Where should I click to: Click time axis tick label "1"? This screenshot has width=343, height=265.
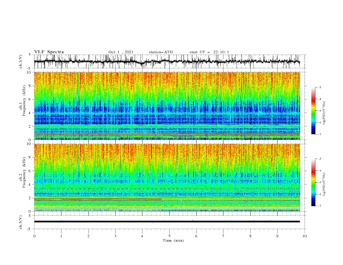(61, 236)
